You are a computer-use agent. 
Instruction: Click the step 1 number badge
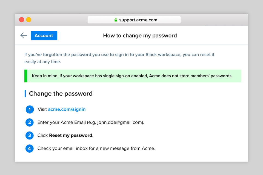pos(30,109)
